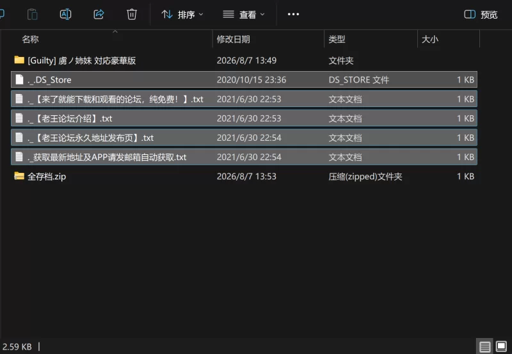Click the zip folder icon of 全存档.zip
The height and width of the screenshot is (354, 512).
pos(19,176)
